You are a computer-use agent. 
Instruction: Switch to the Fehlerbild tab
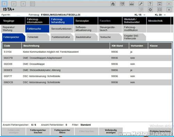point(38,37)
